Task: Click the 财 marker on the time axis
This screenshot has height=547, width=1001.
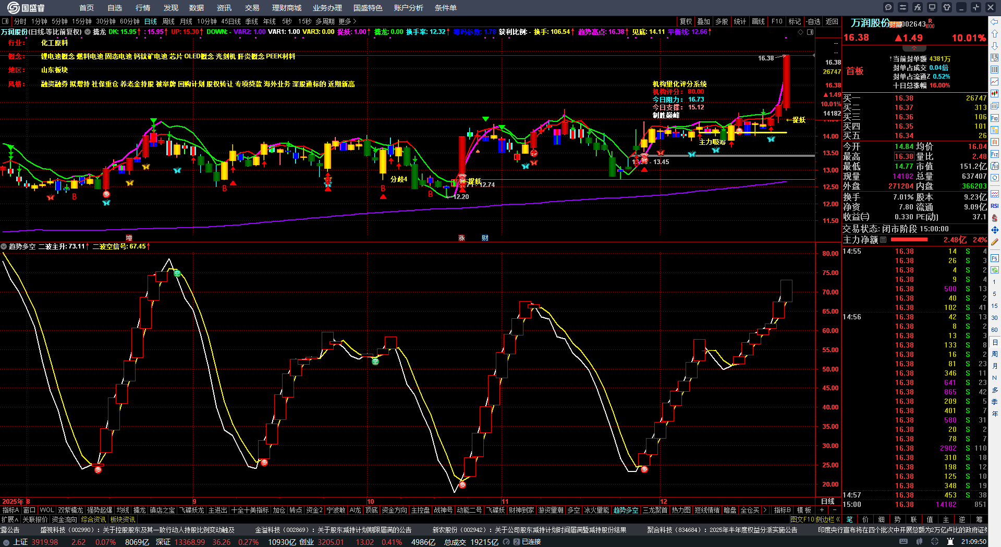Action: [x=485, y=238]
